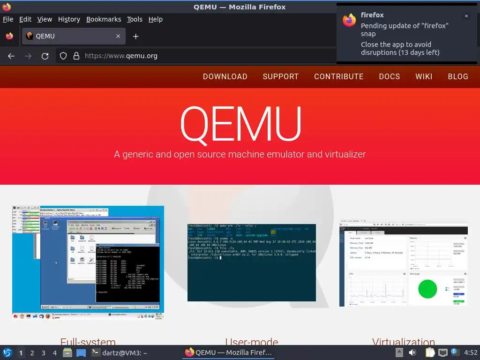
Task: Show site security padlock details
Action: pos(76,56)
